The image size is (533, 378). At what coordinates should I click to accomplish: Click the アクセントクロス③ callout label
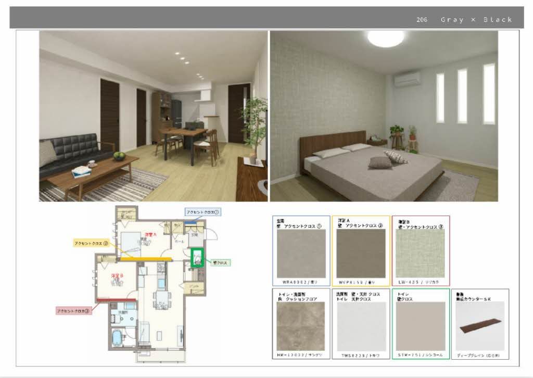point(73,311)
